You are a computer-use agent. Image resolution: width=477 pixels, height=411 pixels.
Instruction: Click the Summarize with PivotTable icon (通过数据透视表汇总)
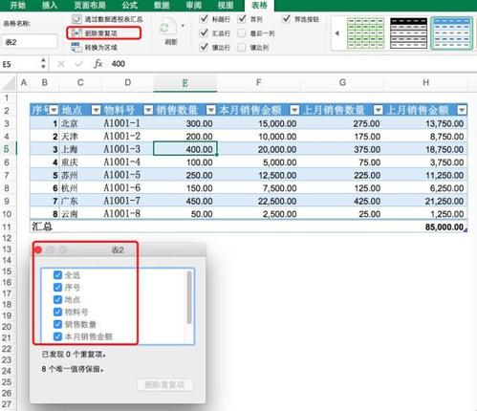coord(76,19)
